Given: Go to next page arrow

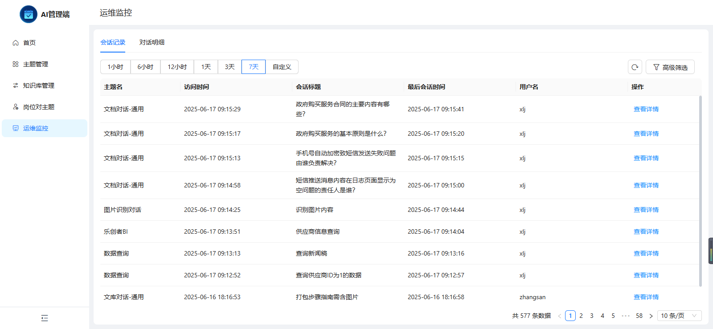Looking at the screenshot, I should tap(651, 316).
